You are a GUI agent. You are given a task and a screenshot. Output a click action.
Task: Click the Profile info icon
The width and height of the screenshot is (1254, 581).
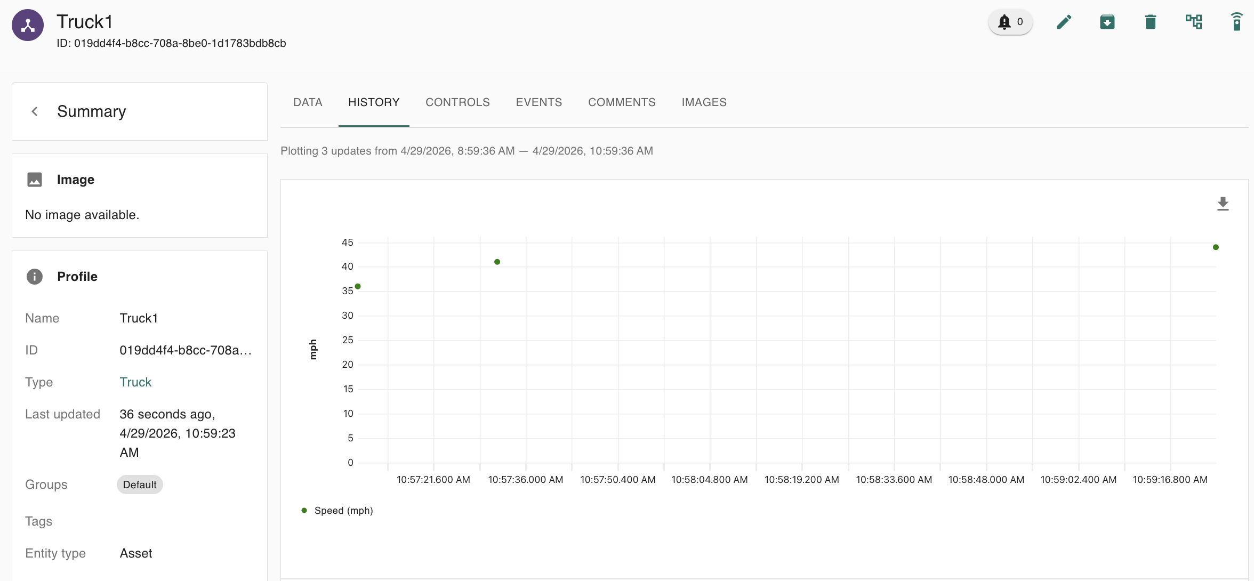pos(35,277)
